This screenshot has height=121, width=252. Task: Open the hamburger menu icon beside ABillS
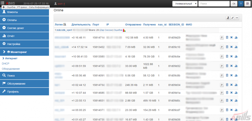click(x=3, y=3)
